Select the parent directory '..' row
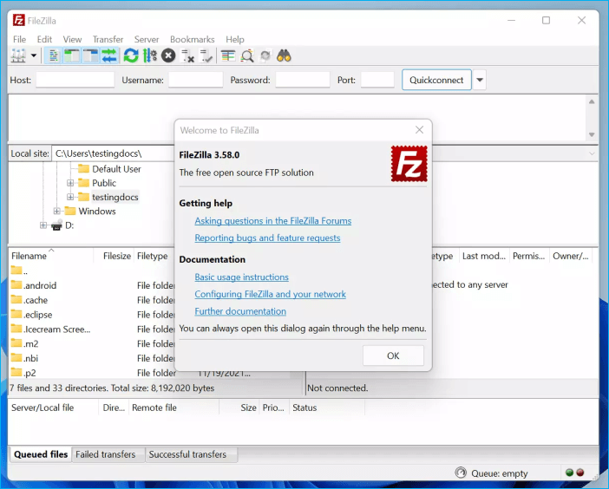The width and height of the screenshot is (609, 489). (x=92, y=271)
